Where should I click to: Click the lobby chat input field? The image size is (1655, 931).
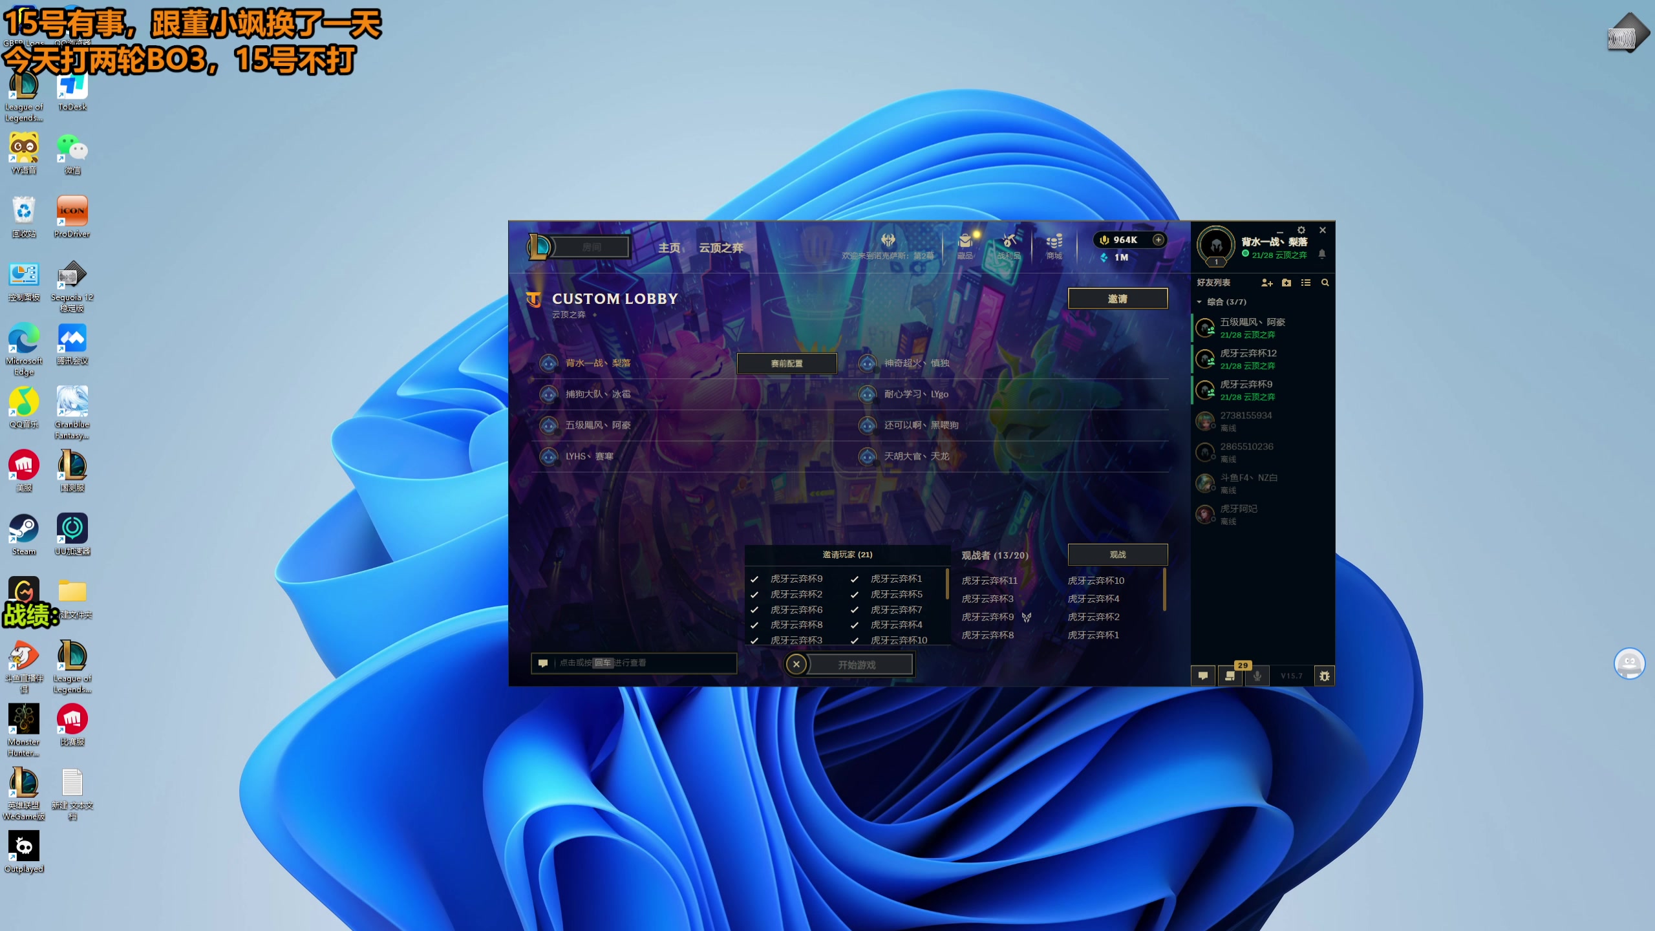pos(634,663)
